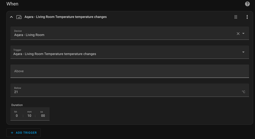
Task: Focus the Above threshold field
Action: (x=130, y=71)
